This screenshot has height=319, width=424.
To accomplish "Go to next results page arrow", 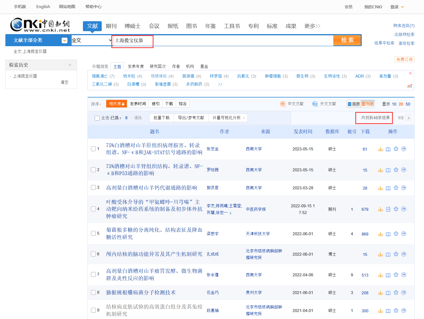I will click(x=408, y=118).
